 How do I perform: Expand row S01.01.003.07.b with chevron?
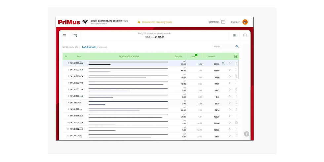point(229,83)
